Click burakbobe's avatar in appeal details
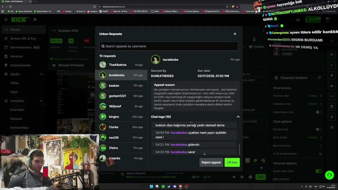 [x=156, y=60]
